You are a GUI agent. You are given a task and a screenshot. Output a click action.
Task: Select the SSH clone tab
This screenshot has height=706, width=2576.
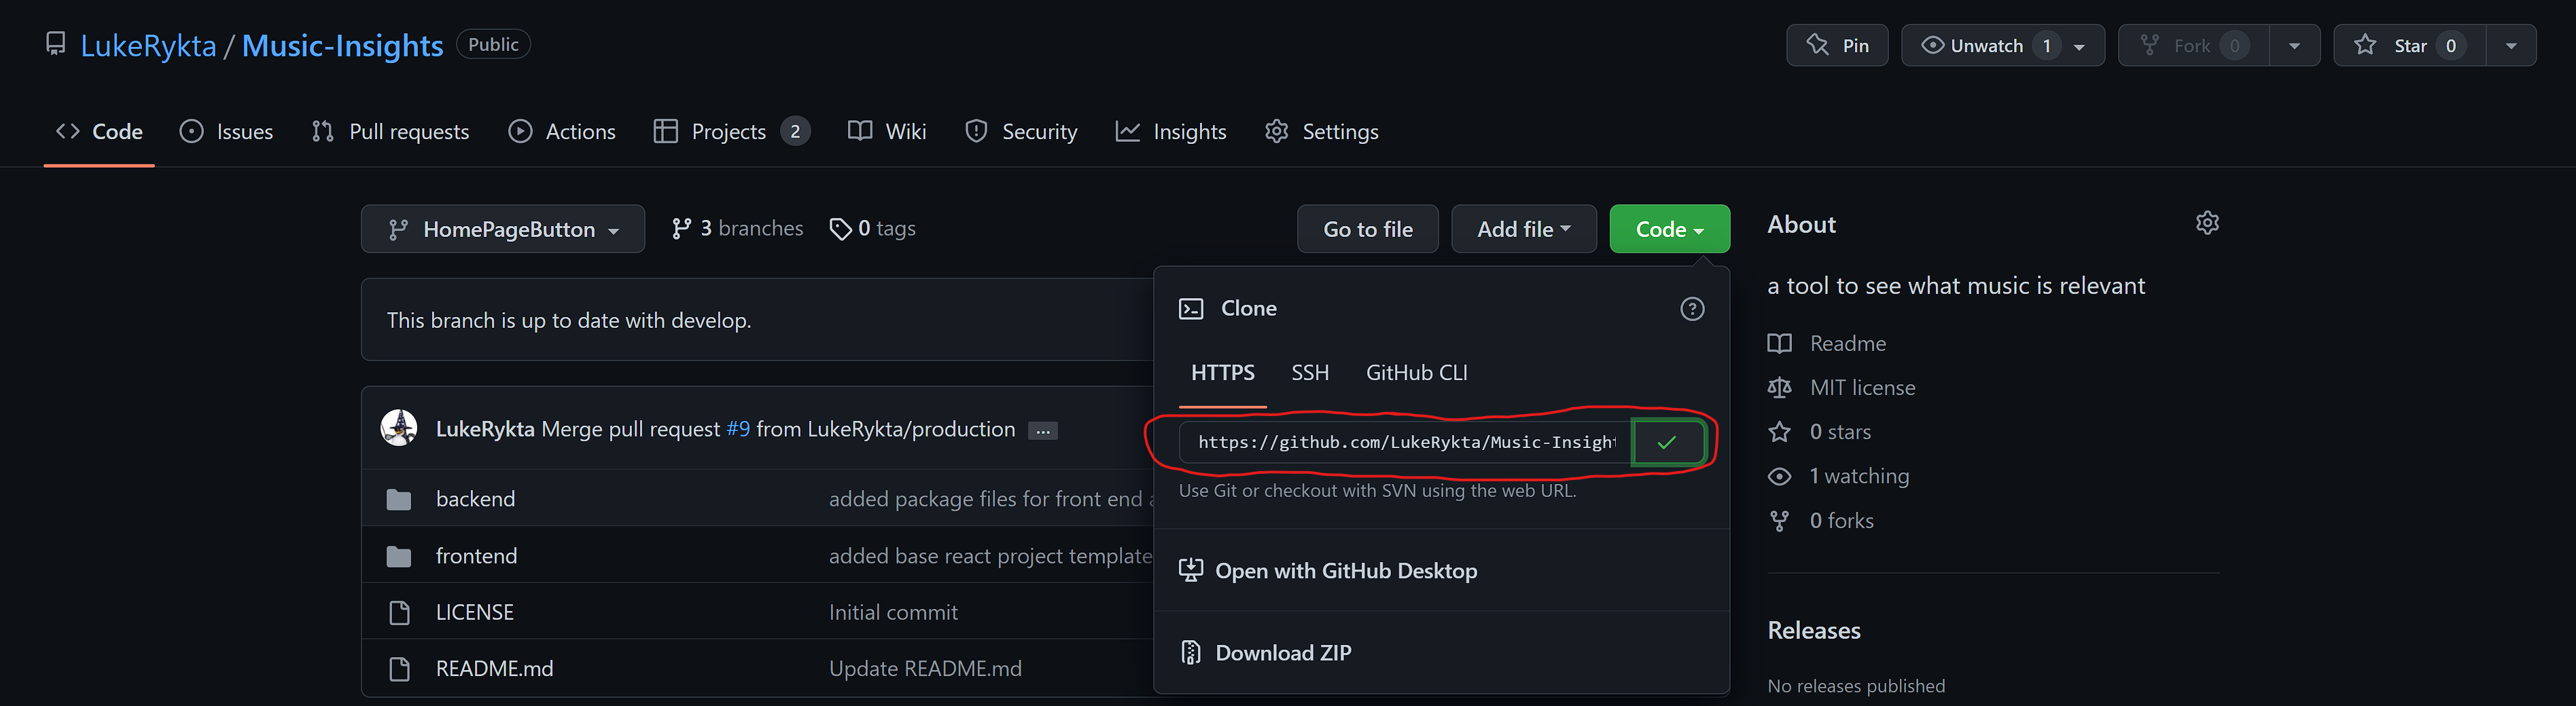1310,373
